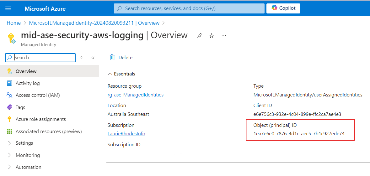The image size is (370, 176).
Task: Click the Copilot button
Action: [283, 8]
